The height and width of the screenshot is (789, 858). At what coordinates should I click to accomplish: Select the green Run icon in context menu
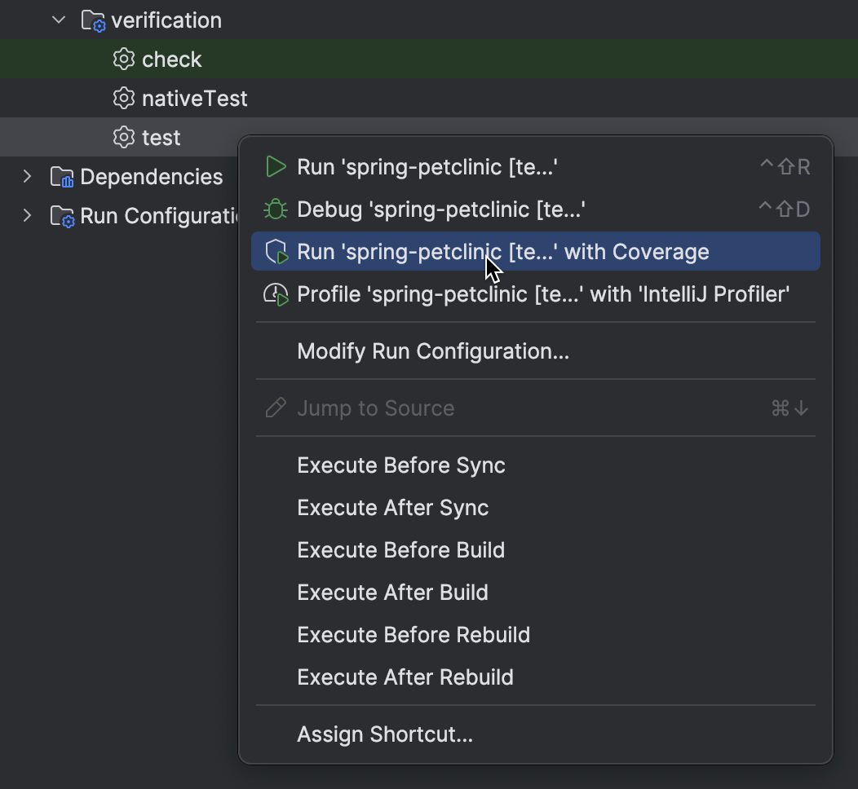276,166
